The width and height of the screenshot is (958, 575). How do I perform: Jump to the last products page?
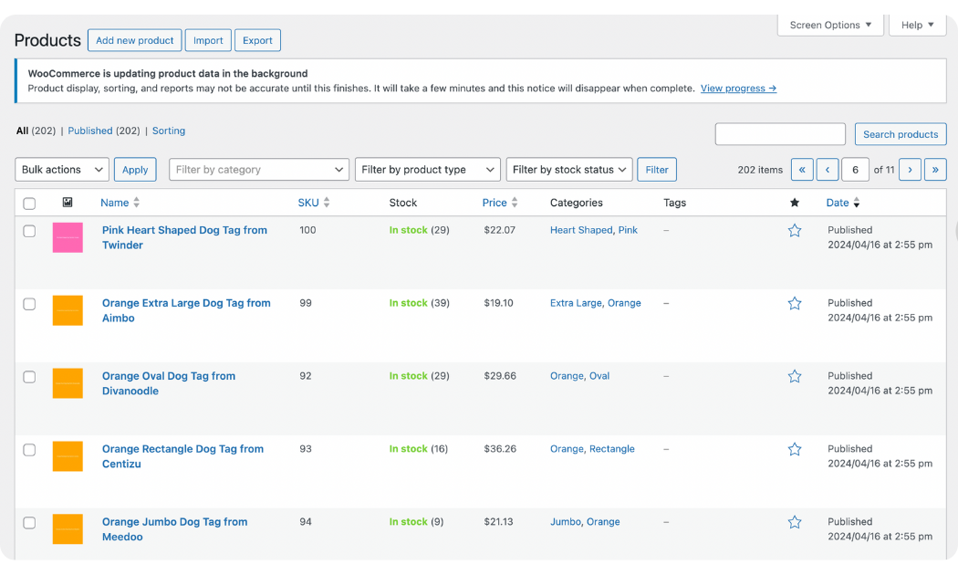pos(935,170)
